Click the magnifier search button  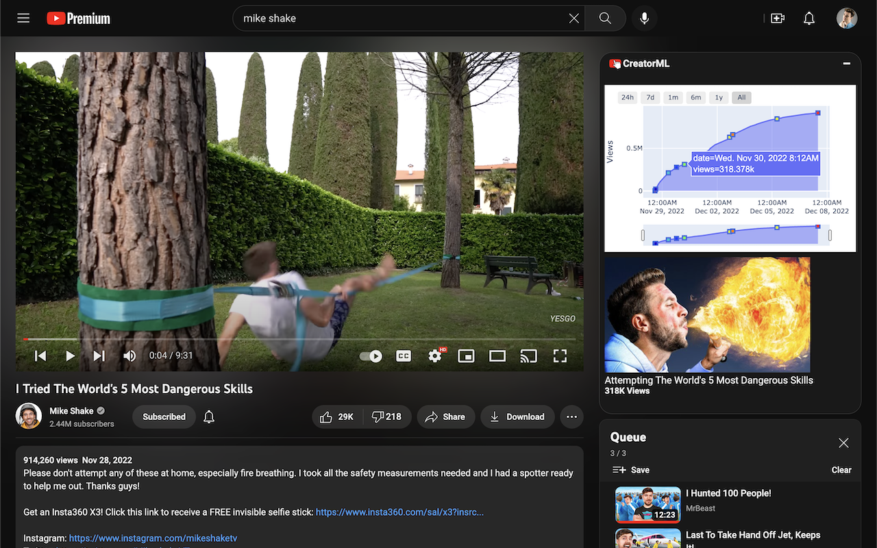(x=605, y=18)
